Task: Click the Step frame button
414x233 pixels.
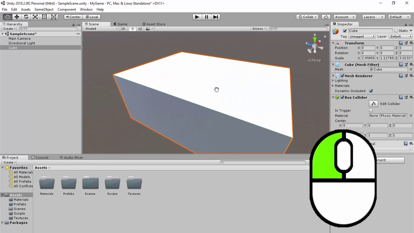Action: [x=216, y=17]
